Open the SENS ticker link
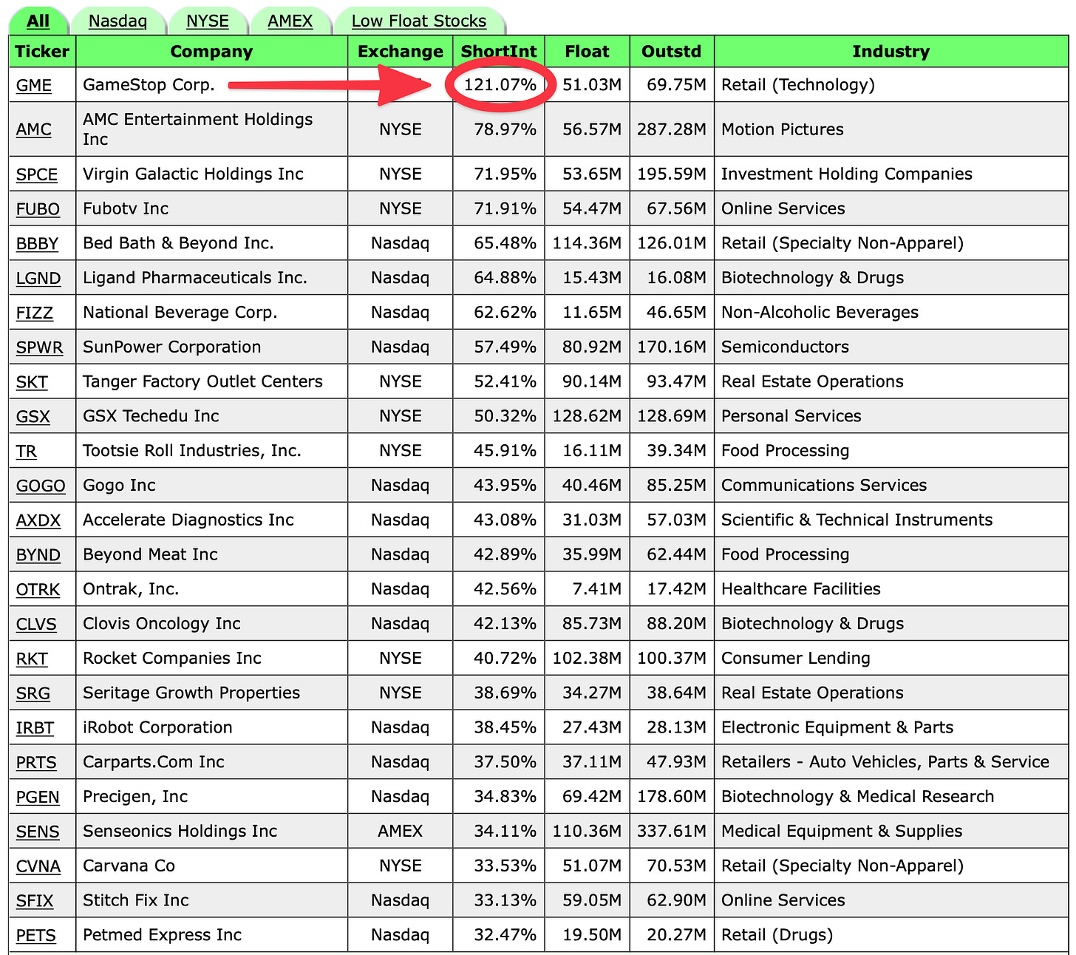Screen dimensions: 1076x955 coord(38,832)
